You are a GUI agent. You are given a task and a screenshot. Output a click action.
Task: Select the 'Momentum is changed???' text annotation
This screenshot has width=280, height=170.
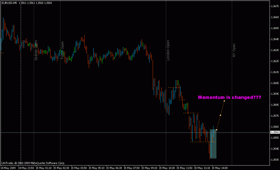point(230,98)
